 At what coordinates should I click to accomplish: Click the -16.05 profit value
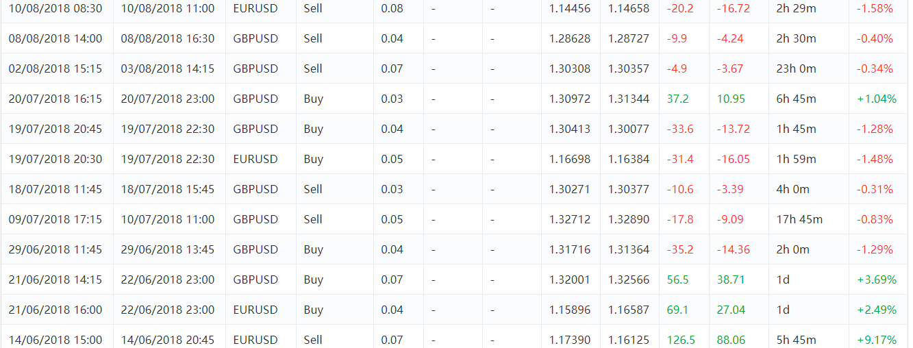733,159
